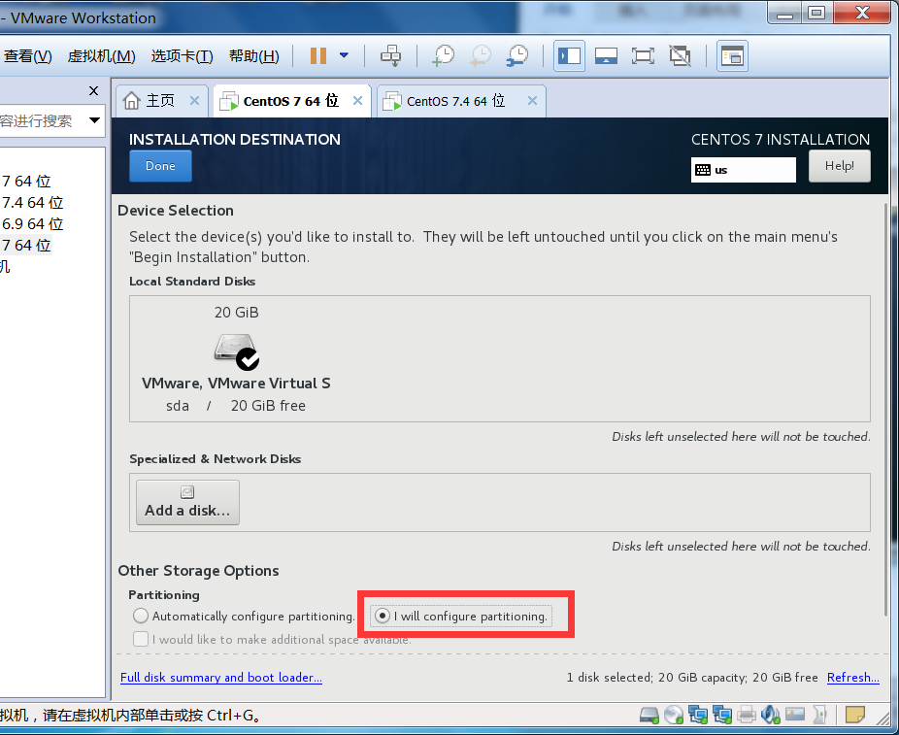Open the message log note icon
Image resolution: width=899 pixels, height=735 pixels.
[855, 715]
